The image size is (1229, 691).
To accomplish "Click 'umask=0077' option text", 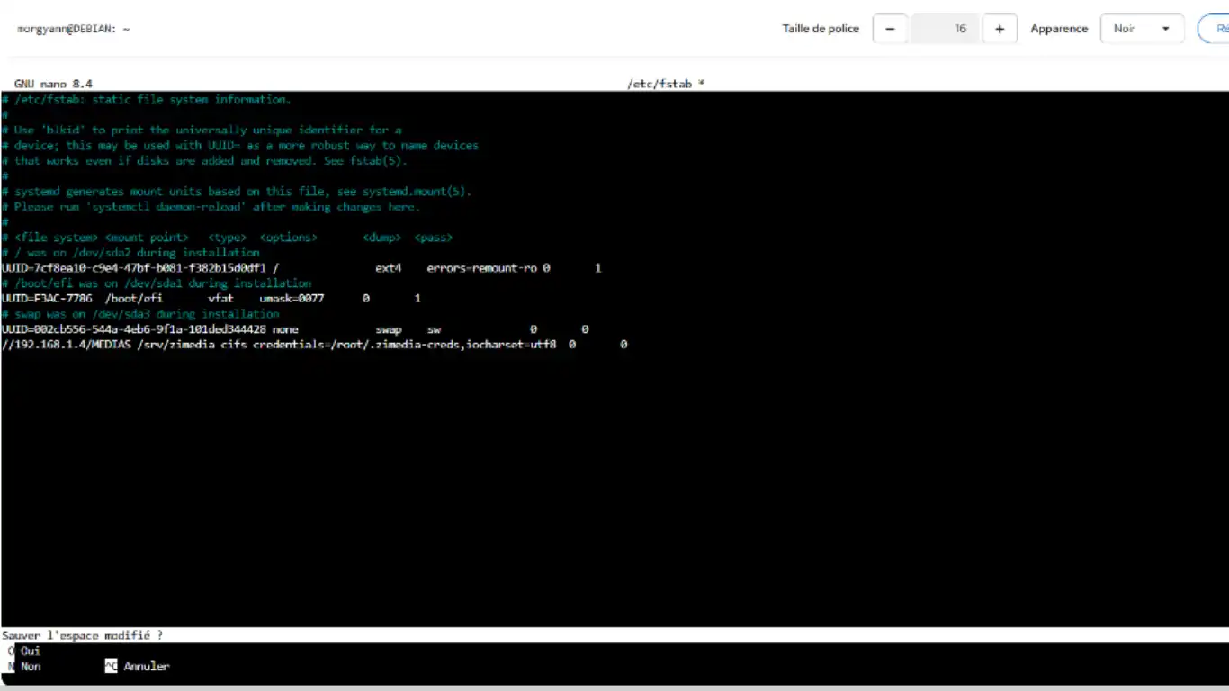I will (292, 298).
